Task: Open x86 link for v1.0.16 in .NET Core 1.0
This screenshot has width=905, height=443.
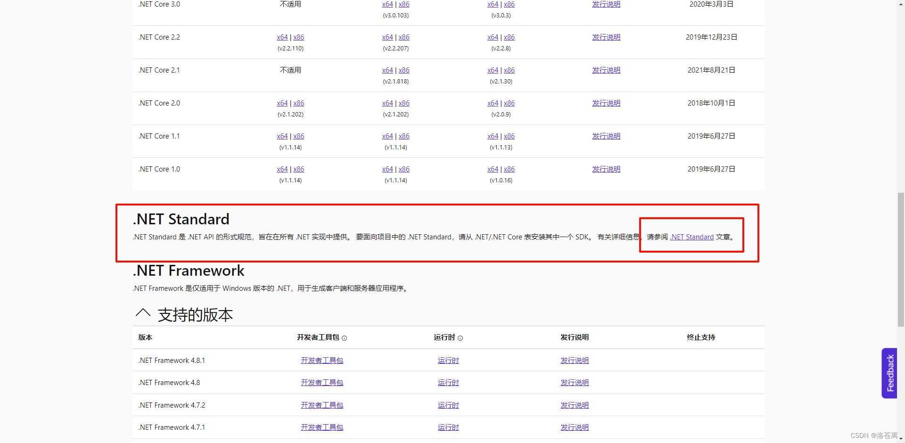Action: pyautogui.click(x=509, y=169)
